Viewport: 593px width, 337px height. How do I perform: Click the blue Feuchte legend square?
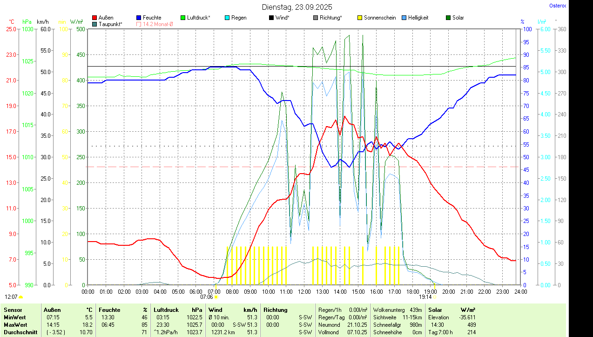pyautogui.click(x=139, y=18)
